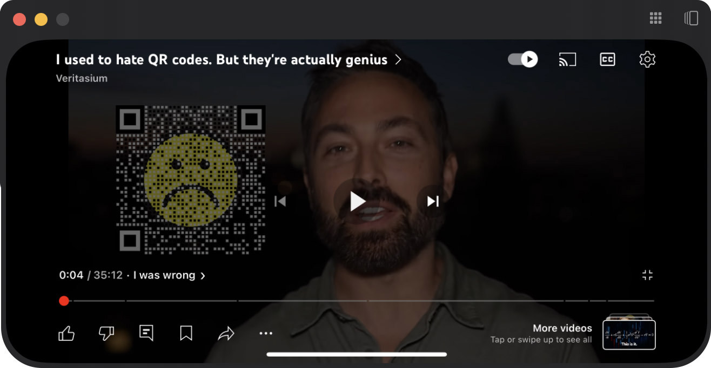
Task: Play the video
Action: [357, 201]
